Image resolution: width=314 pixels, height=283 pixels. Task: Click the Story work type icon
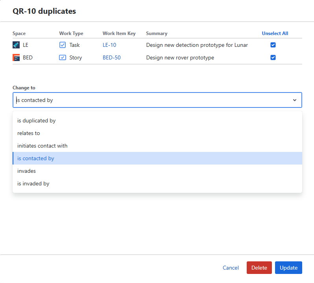pyautogui.click(x=63, y=57)
